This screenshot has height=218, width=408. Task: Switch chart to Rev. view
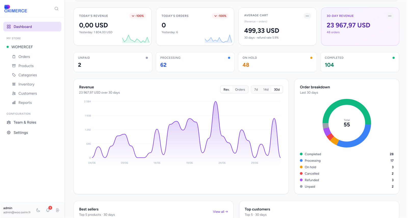pyautogui.click(x=226, y=89)
